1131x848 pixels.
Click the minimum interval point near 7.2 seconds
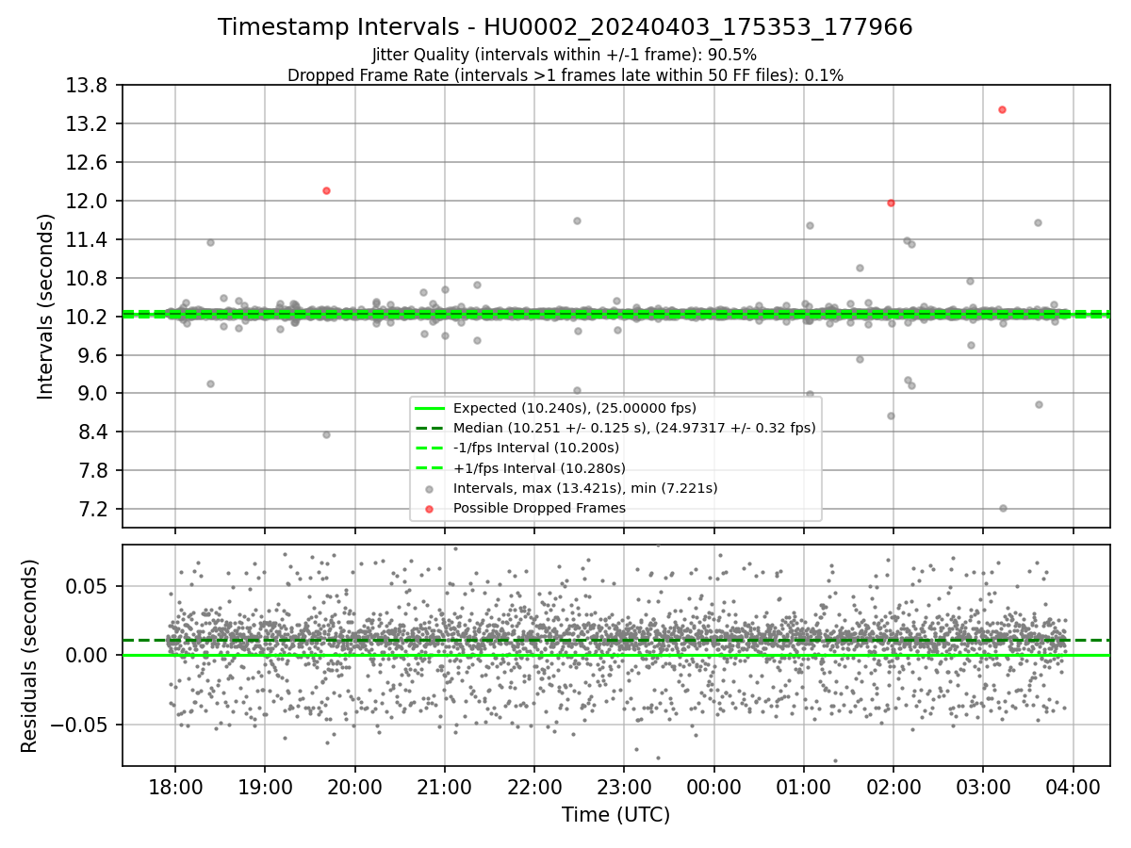[1003, 508]
